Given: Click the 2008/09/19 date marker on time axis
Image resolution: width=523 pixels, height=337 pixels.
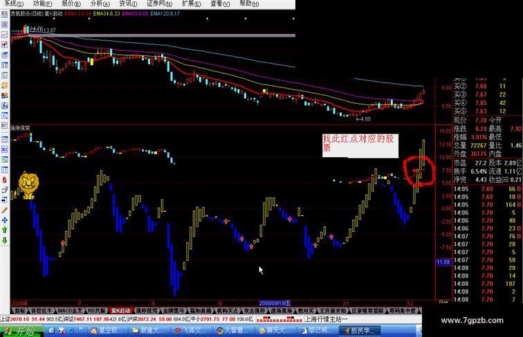Looking at the screenshot, I should [275, 303].
